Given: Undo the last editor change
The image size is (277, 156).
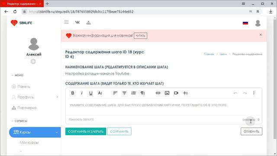Looking at the screenshot, I should (235, 93).
